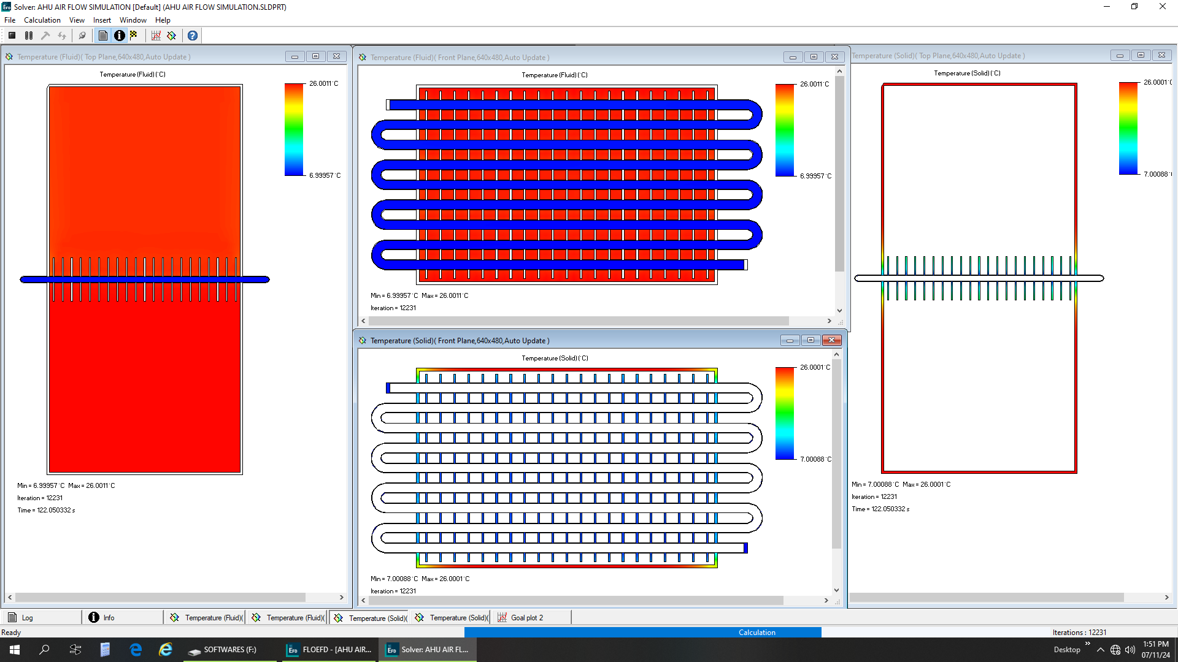This screenshot has width=1178, height=662.
Task: Insert a preview via rainbow diamond icon
Action: (172, 36)
